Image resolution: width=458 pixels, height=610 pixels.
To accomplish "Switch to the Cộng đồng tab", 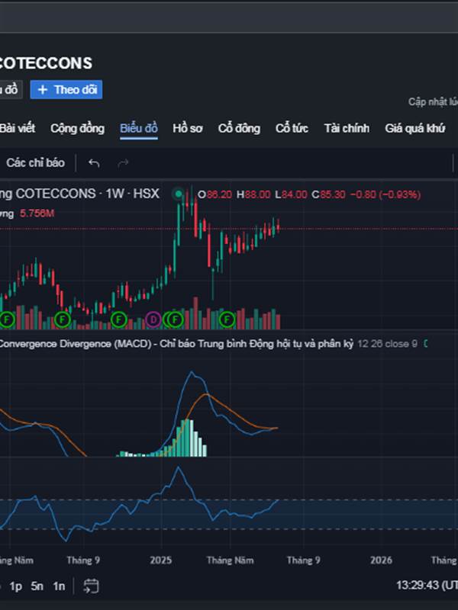I will click(78, 128).
